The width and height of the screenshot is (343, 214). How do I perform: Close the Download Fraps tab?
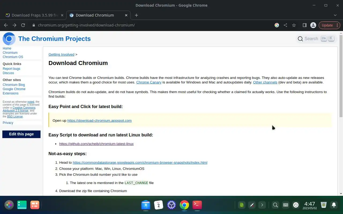coord(62,15)
